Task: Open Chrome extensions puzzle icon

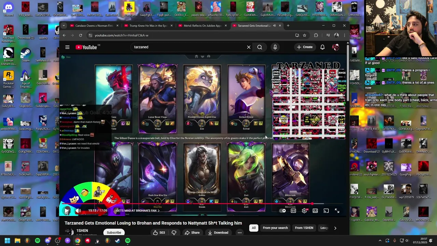Action: [x=316, y=35]
